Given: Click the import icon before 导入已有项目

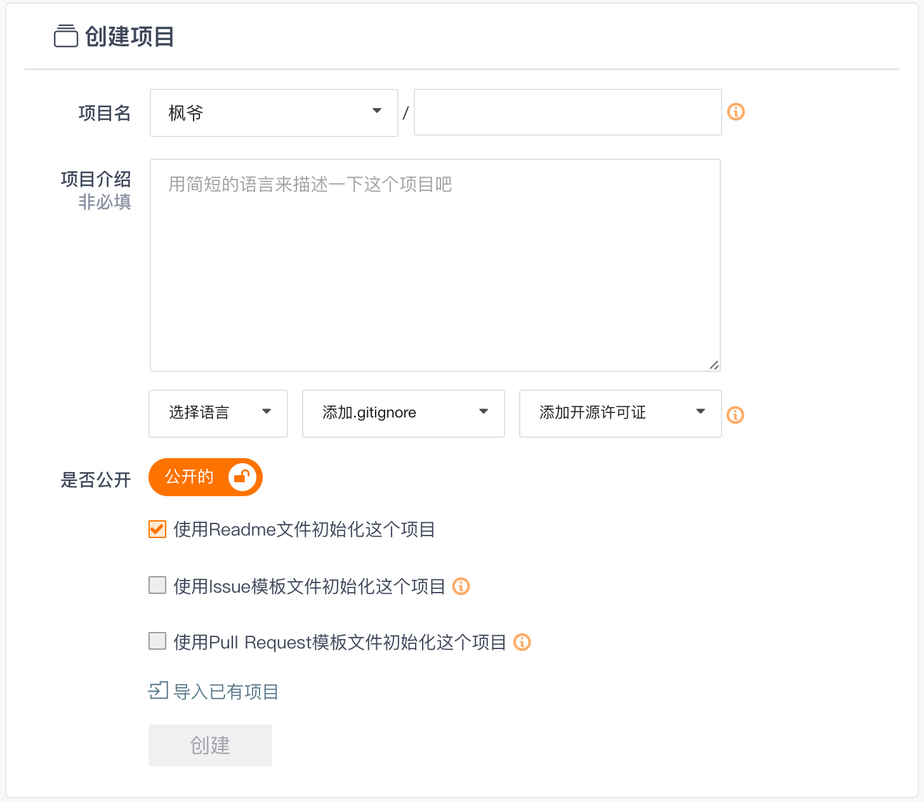Looking at the screenshot, I should tap(158, 690).
